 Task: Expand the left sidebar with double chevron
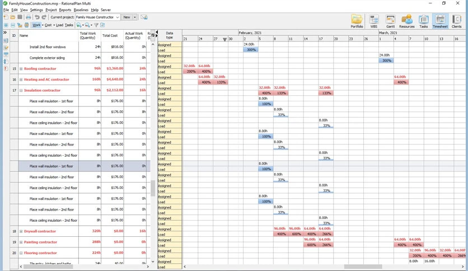(5, 32)
